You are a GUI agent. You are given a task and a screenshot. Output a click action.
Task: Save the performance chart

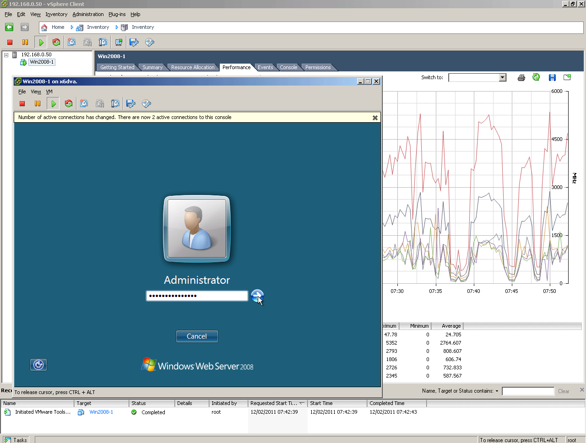tap(552, 78)
